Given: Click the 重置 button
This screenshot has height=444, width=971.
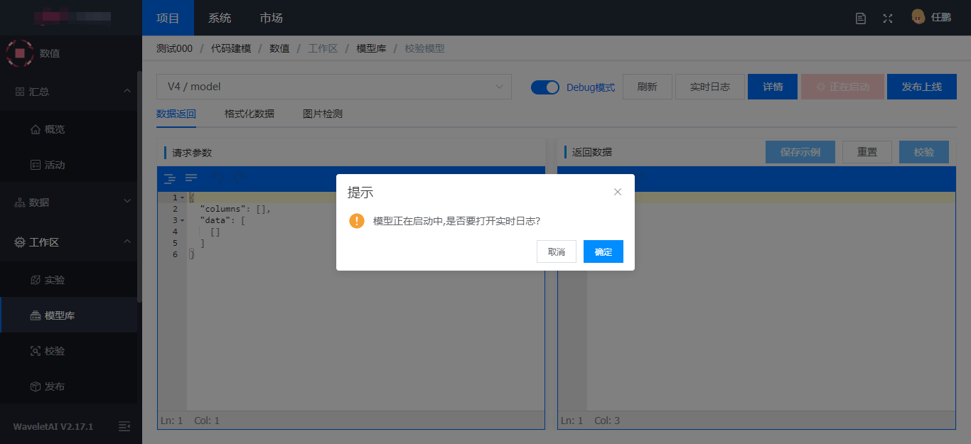Looking at the screenshot, I should tap(867, 152).
